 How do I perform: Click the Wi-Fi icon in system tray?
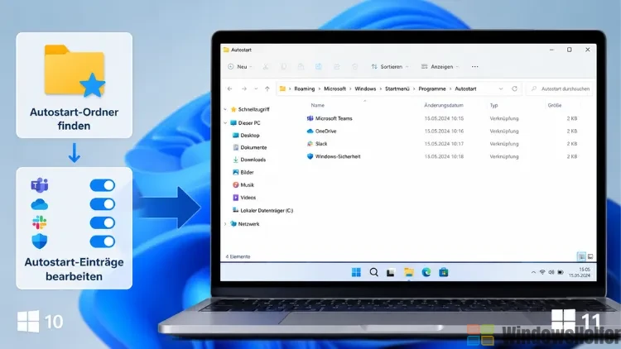pyautogui.click(x=542, y=272)
